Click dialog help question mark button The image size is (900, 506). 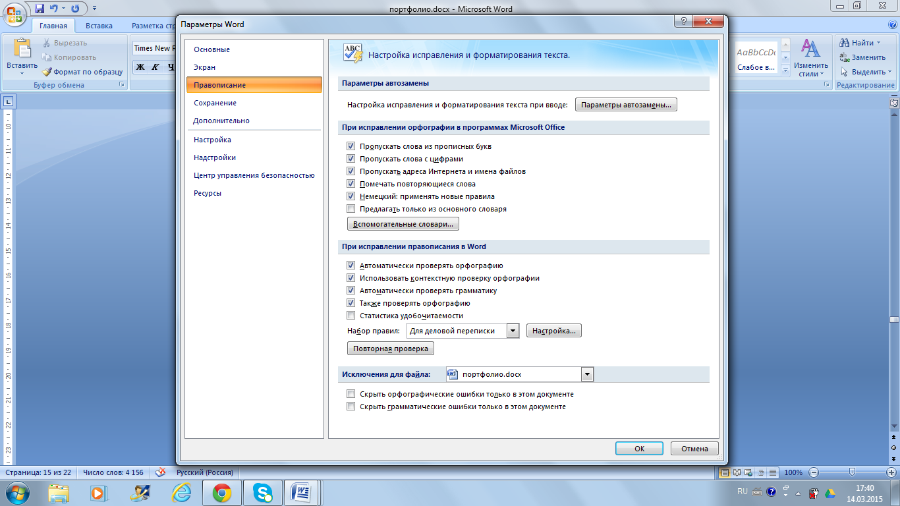pyautogui.click(x=683, y=22)
